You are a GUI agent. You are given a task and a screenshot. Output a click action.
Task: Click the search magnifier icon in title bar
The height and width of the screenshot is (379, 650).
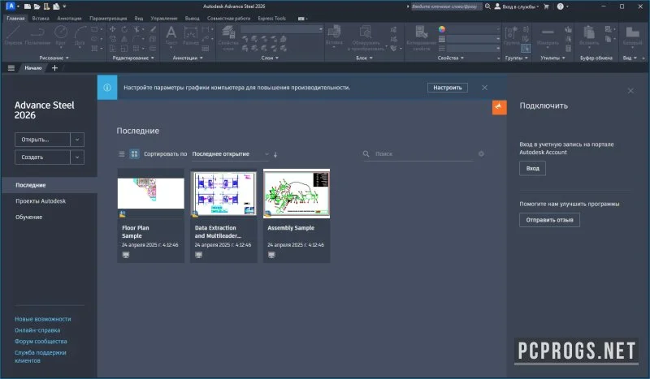(488, 6)
